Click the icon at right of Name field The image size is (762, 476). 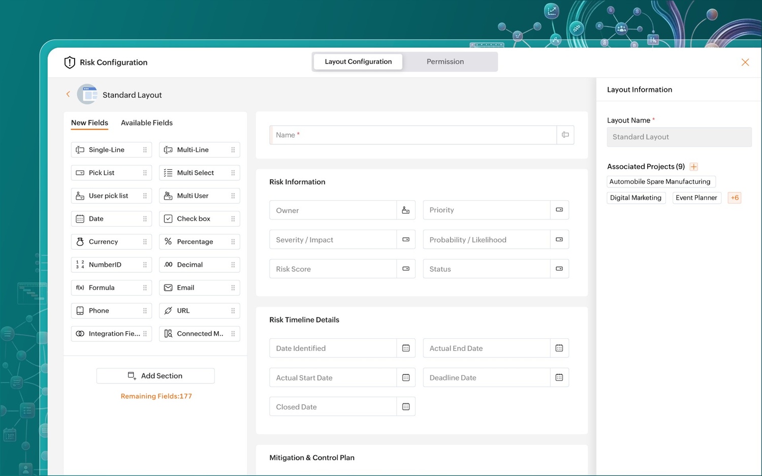[565, 135]
